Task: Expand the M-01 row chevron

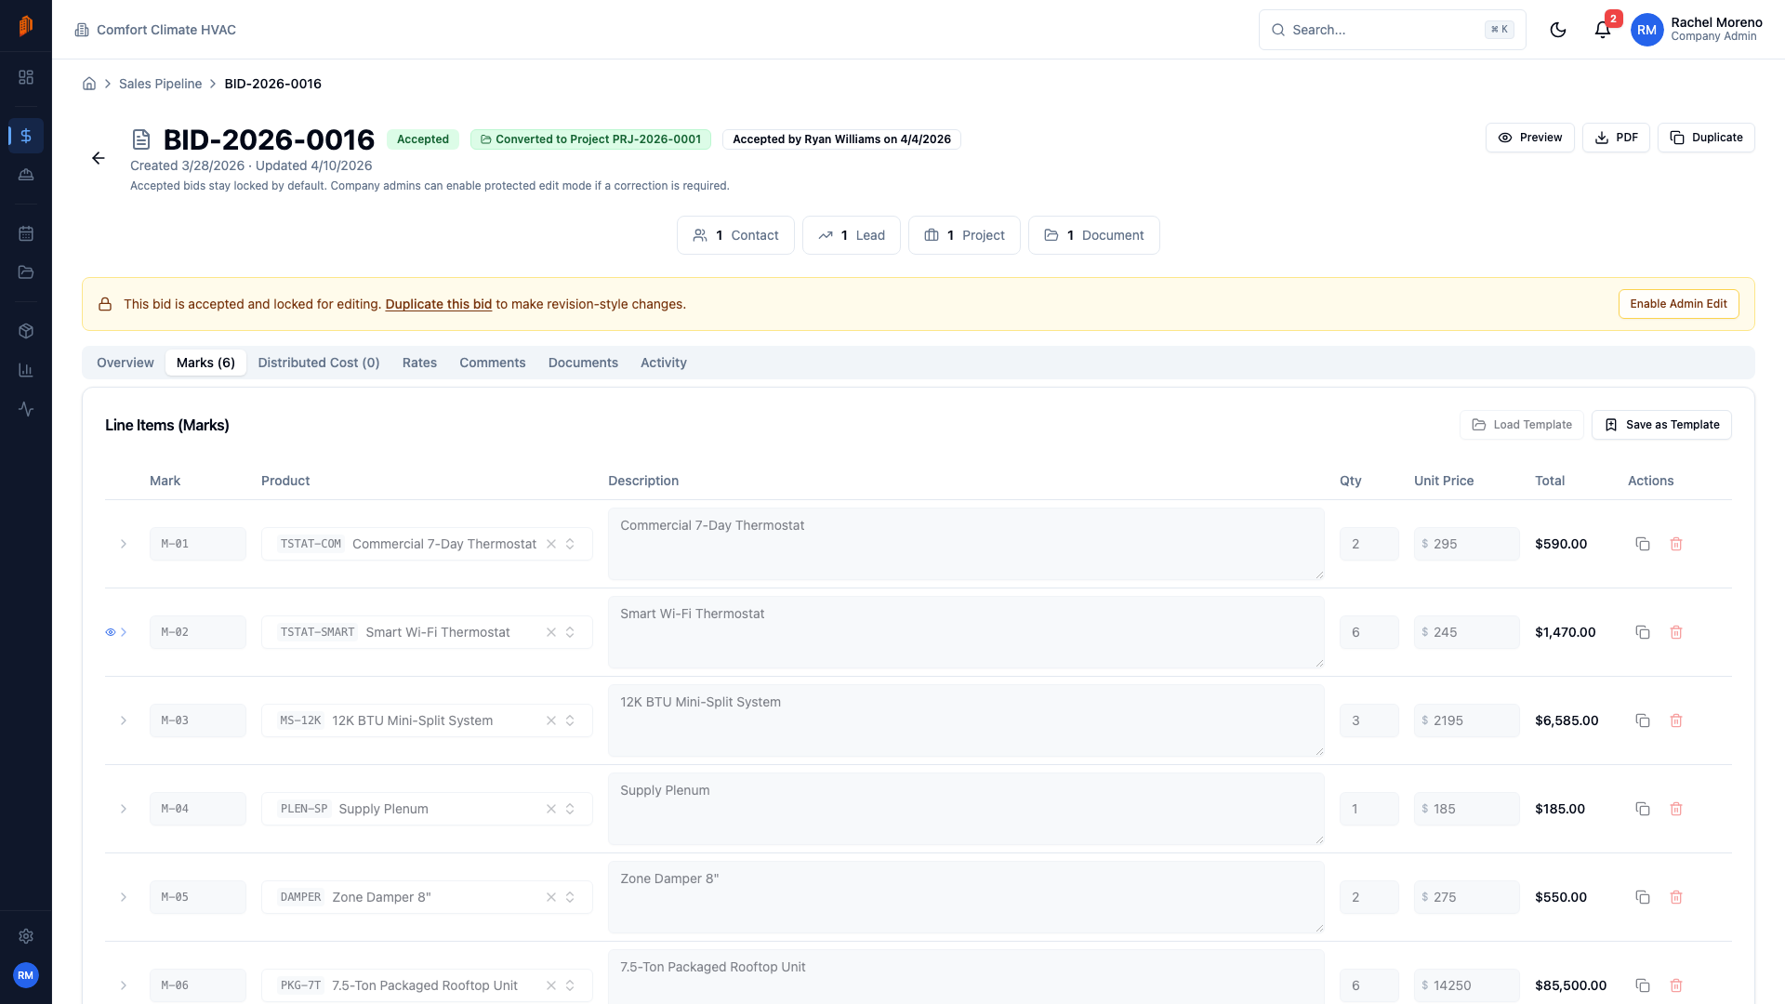Action: (x=124, y=544)
